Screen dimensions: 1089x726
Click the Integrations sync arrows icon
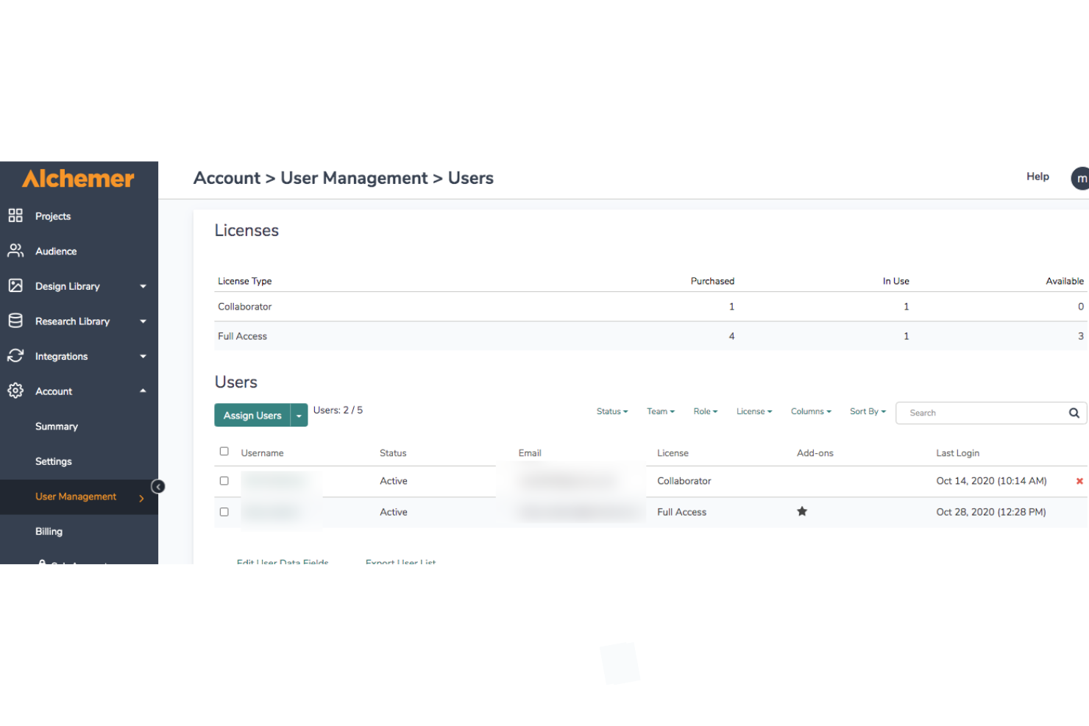[15, 356]
